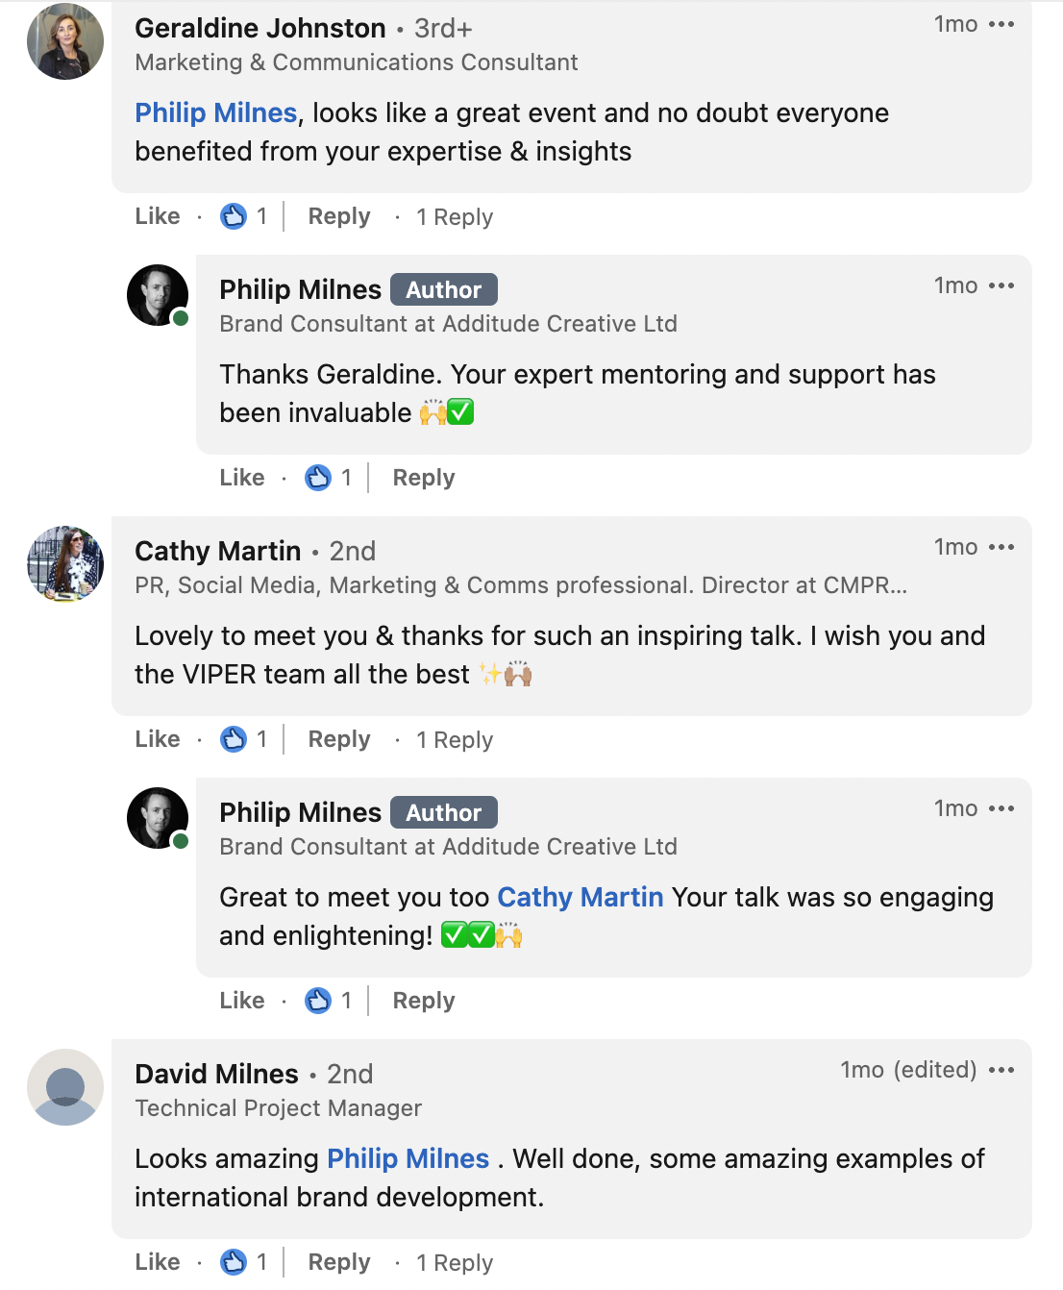This screenshot has height=1290, width=1063.
Task: Like David Milnes' comment
Action: 158,1262
